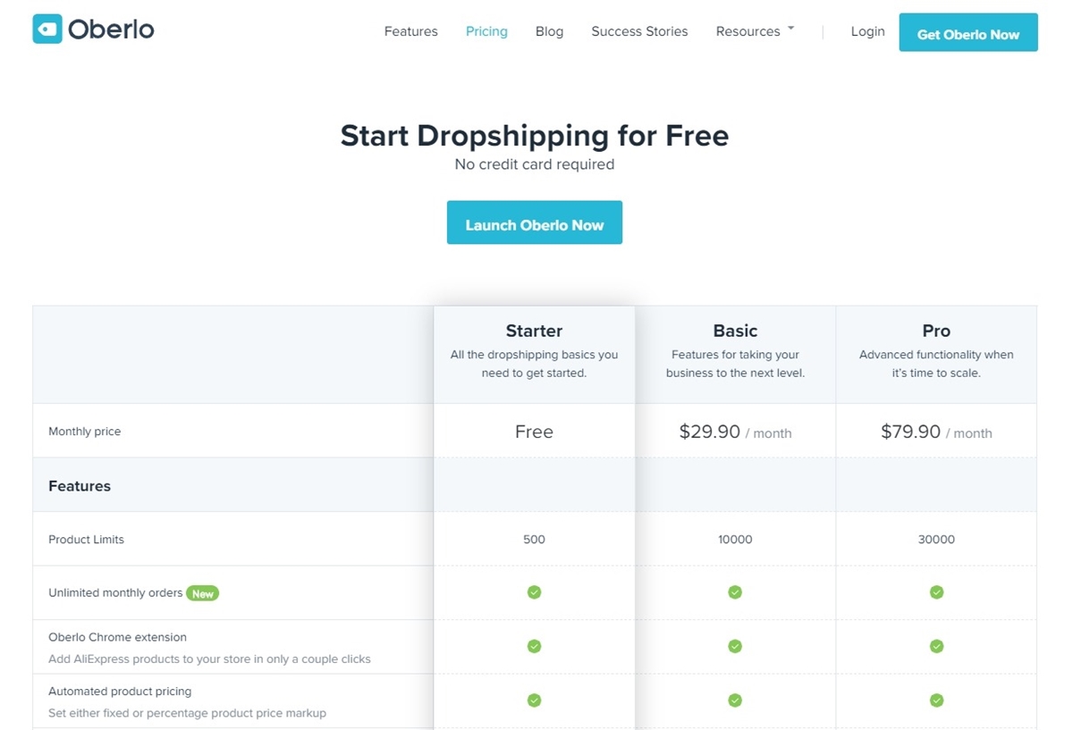This screenshot has width=1073, height=730.
Task: Visit the Success Stories page
Action: (x=639, y=31)
